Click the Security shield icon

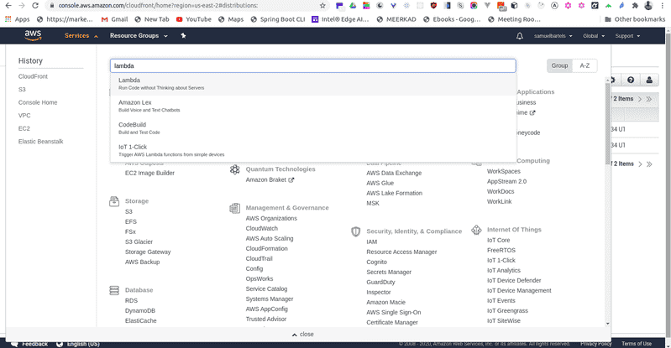(355, 231)
